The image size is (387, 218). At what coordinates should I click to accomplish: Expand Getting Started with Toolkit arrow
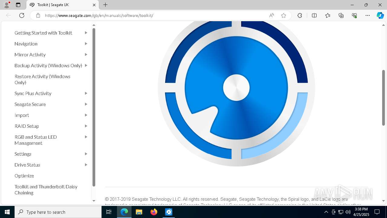click(86, 33)
